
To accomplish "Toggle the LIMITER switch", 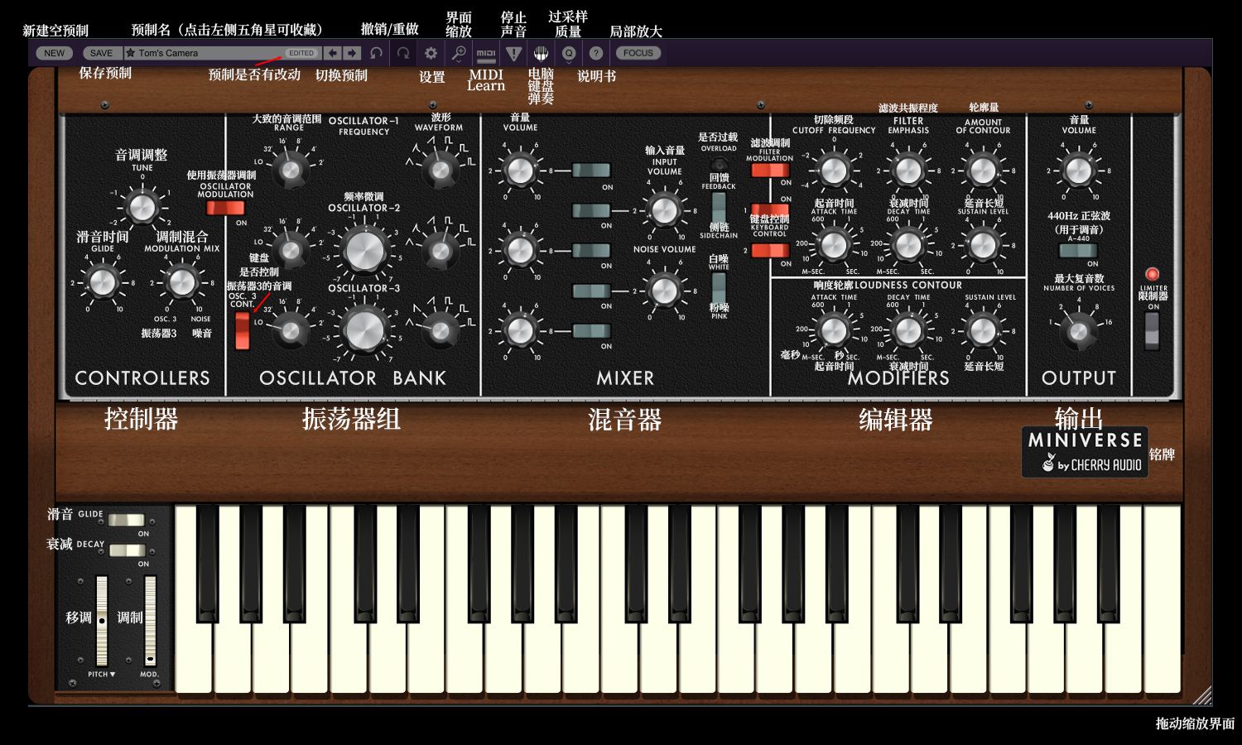I will point(1152,330).
